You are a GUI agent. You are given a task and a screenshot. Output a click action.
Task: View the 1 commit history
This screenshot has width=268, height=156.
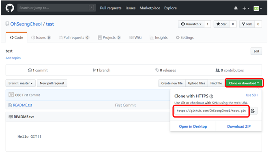coord(38,70)
